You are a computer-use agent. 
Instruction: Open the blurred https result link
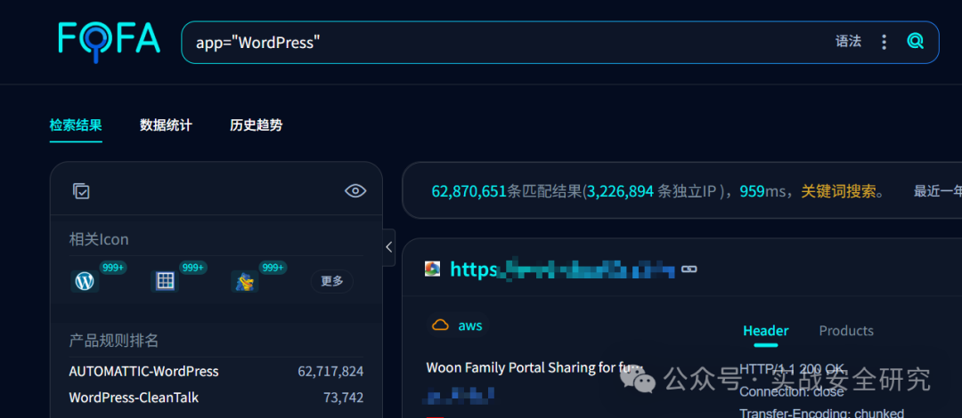[x=563, y=269]
